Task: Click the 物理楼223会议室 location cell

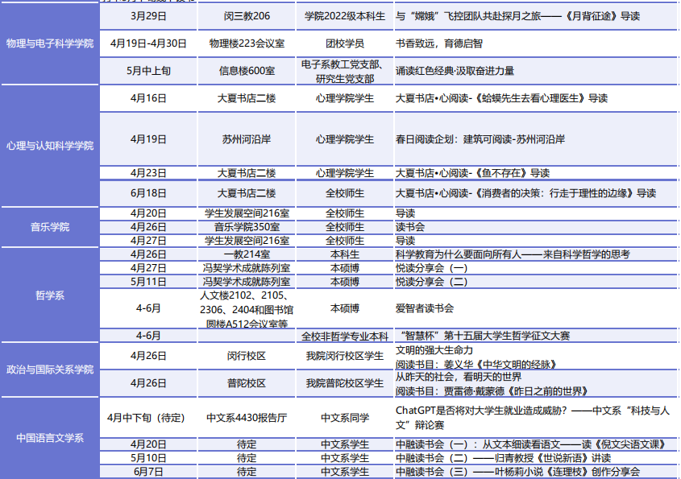Action: (x=247, y=43)
